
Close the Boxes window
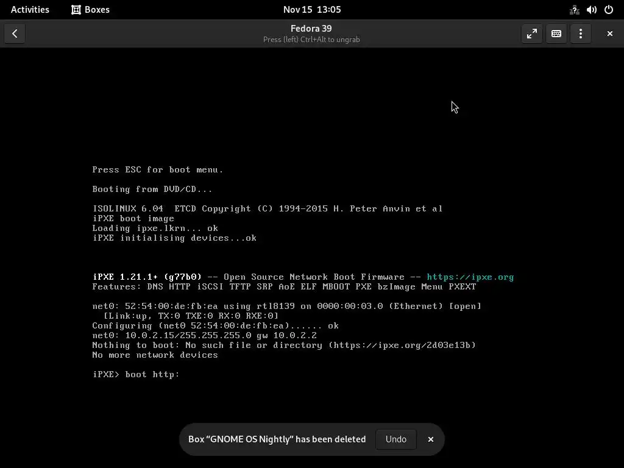[609, 34]
